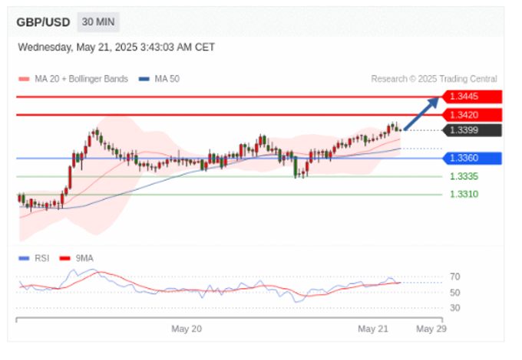Click the May 20 date axis label

click(x=187, y=329)
